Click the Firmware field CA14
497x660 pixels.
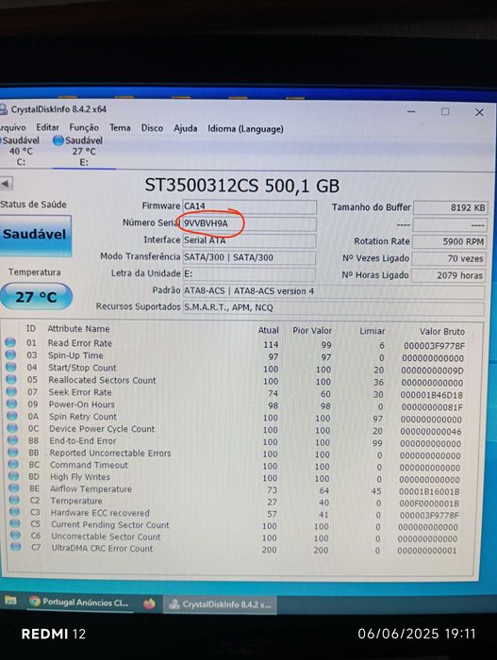point(249,206)
